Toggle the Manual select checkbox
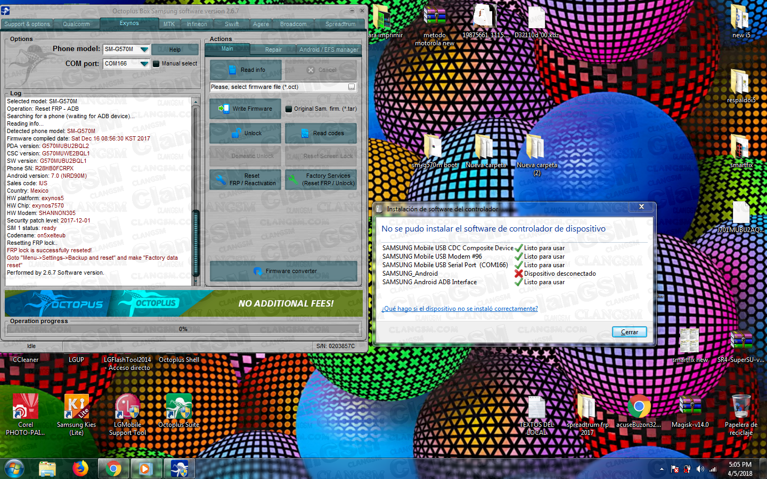The width and height of the screenshot is (767, 479). (156, 64)
